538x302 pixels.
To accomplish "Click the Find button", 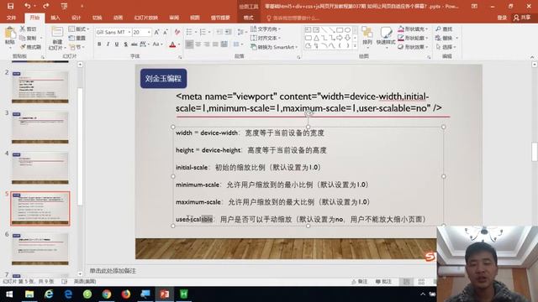I will coord(445,29).
